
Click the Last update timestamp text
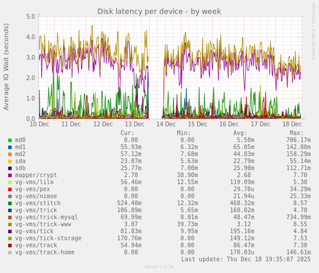[246, 259]
